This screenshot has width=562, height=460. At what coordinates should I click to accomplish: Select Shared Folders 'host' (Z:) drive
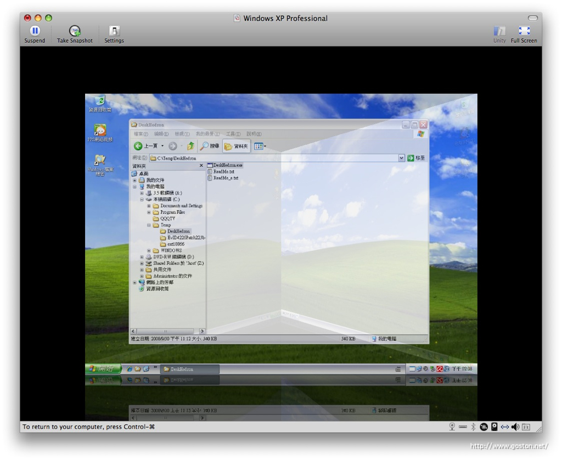[x=175, y=263]
